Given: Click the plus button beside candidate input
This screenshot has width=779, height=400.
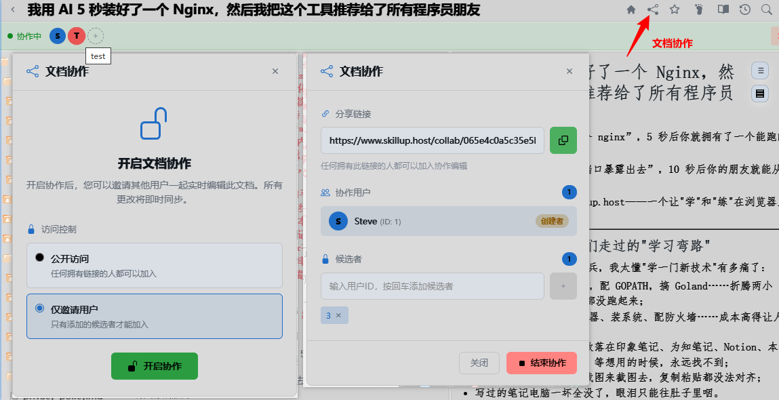Looking at the screenshot, I should coord(563,286).
